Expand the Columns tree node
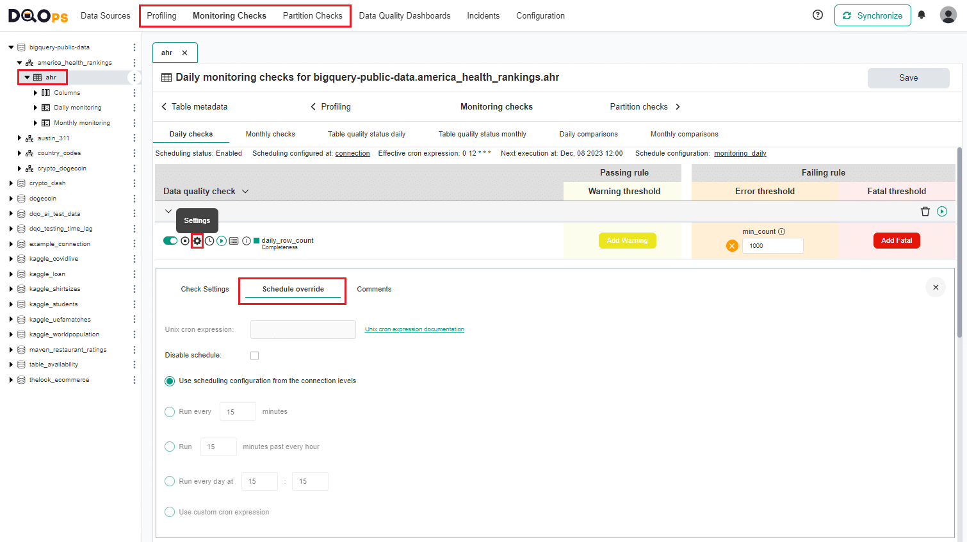The image size is (967, 542). pos(36,93)
